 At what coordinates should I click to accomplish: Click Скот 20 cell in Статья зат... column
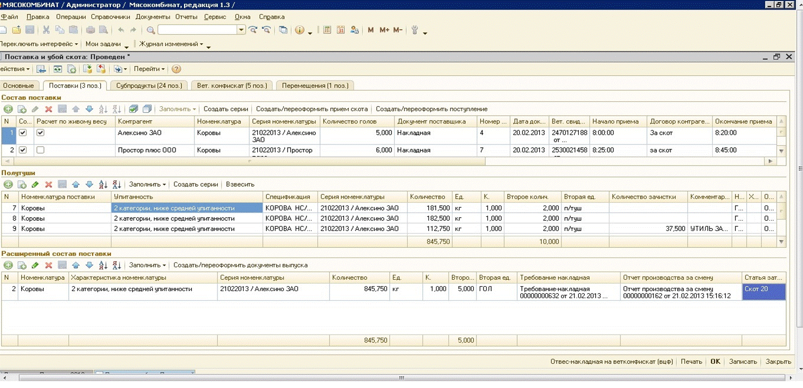(x=763, y=292)
